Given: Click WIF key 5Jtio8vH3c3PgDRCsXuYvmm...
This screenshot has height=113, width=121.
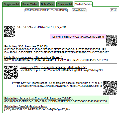Looking at the screenshot, I should click(61, 70).
